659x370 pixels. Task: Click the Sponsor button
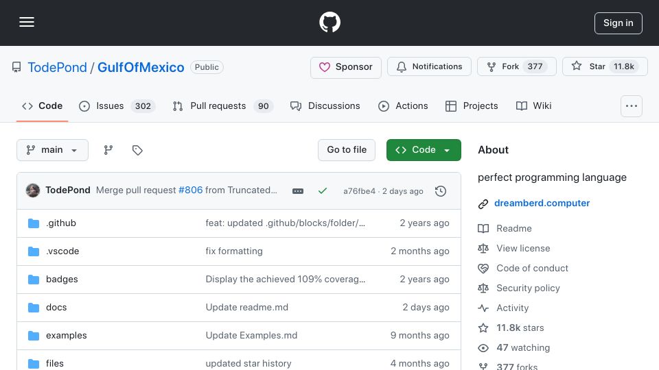pos(346,67)
